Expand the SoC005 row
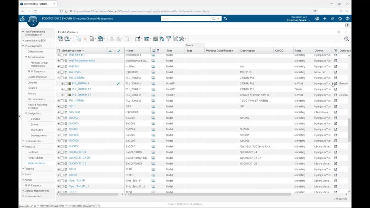The height and width of the screenshot is (208, 370). point(58,135)
